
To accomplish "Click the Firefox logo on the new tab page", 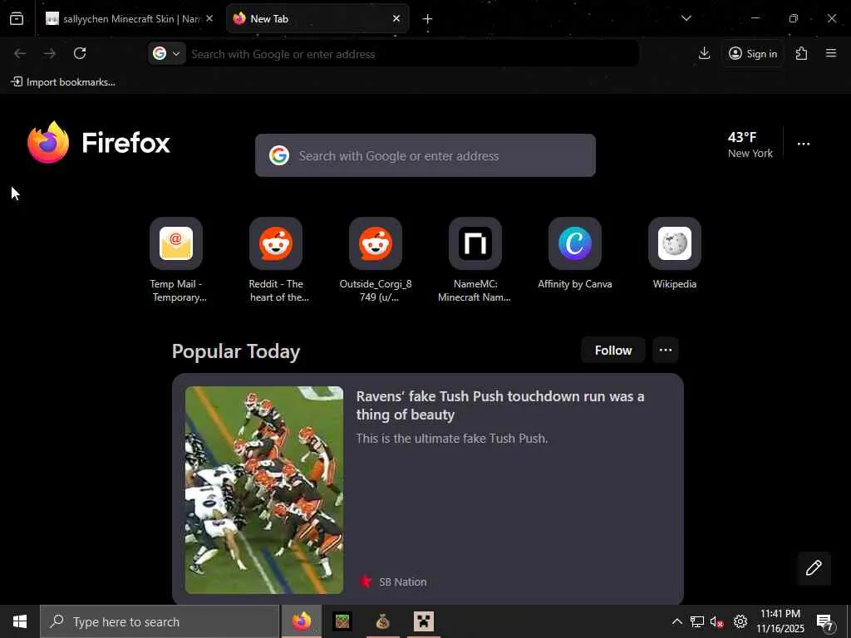I will (99, 143).
